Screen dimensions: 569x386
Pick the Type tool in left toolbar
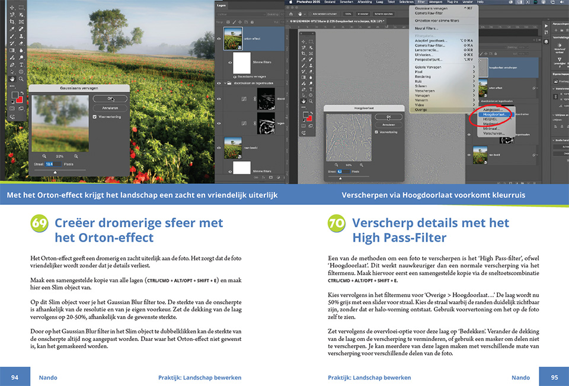click(21, 65)
